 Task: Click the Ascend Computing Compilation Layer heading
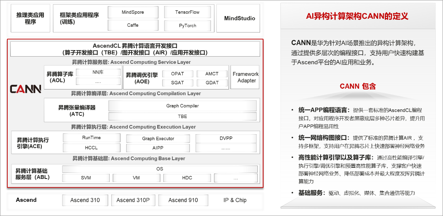136,93
